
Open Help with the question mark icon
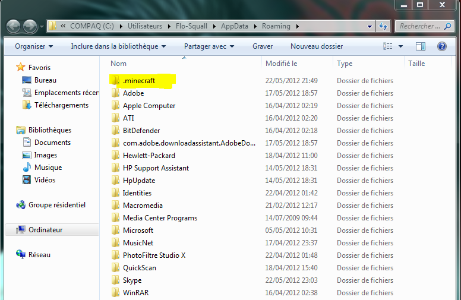pos(442,46)
